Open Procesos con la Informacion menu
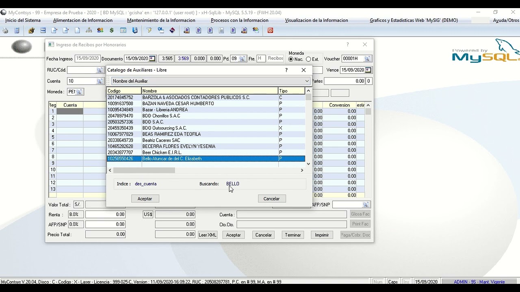The image size is (520, 292). [240, 20]
